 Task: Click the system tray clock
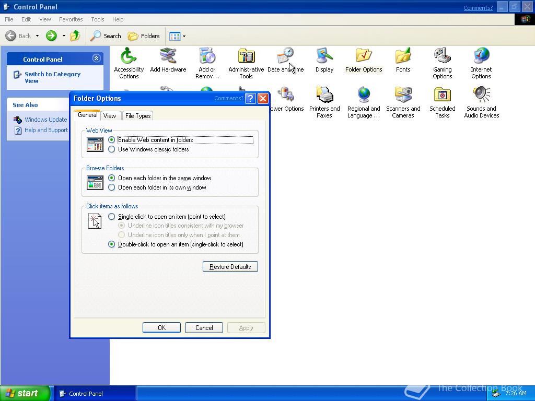click(516, 393)
